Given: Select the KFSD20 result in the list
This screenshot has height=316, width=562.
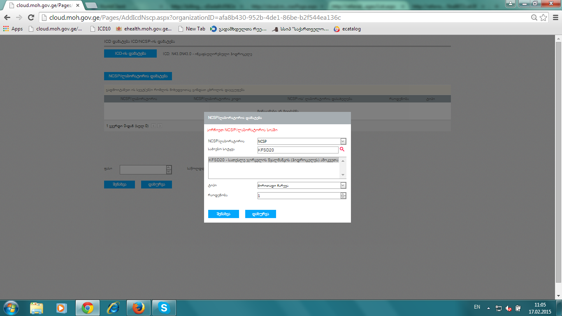Looking at the screenshot, I should click(273, 160).
